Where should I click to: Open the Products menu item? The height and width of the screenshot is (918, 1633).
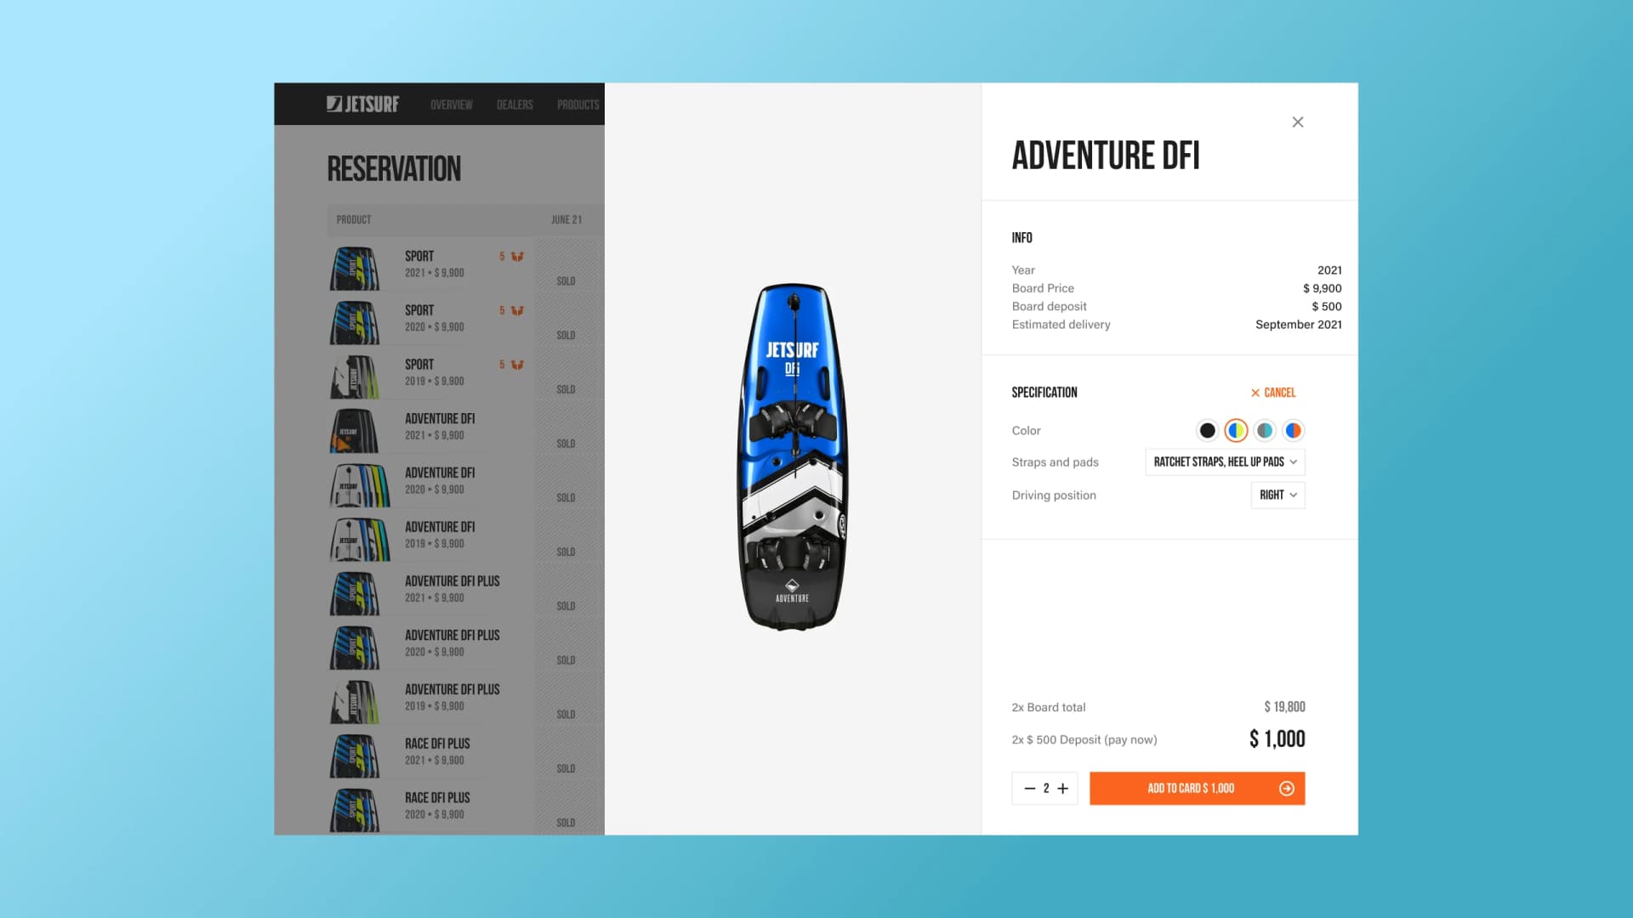coord(578,105)
